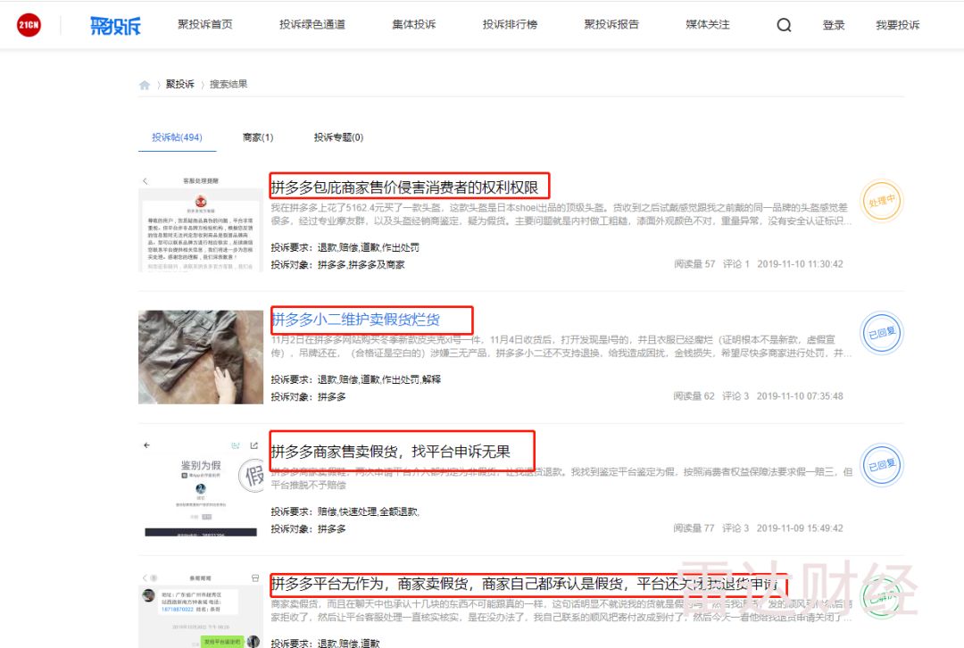Open the 聚投诉 blue logo

[x=115, y=25]
